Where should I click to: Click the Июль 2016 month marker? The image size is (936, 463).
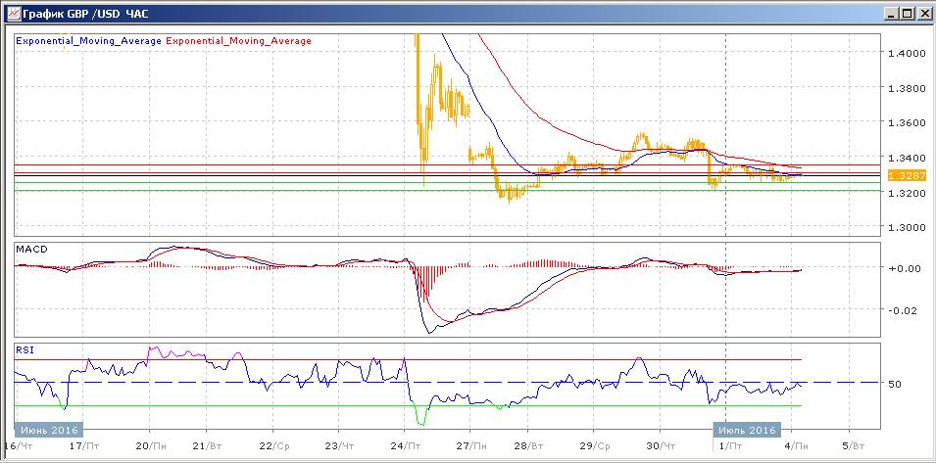point(747,430)
